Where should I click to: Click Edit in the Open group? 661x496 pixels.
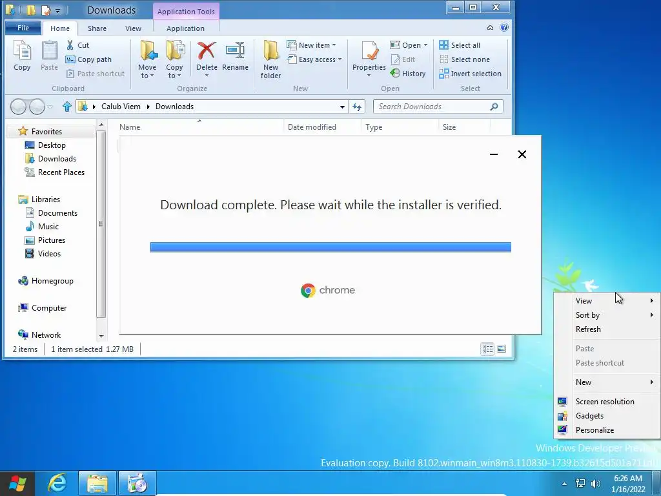pos(403,59)
